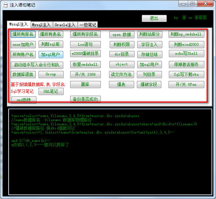Click the 退出 exit button
This screenshot has height=199, width=216.
pos(154,18)
